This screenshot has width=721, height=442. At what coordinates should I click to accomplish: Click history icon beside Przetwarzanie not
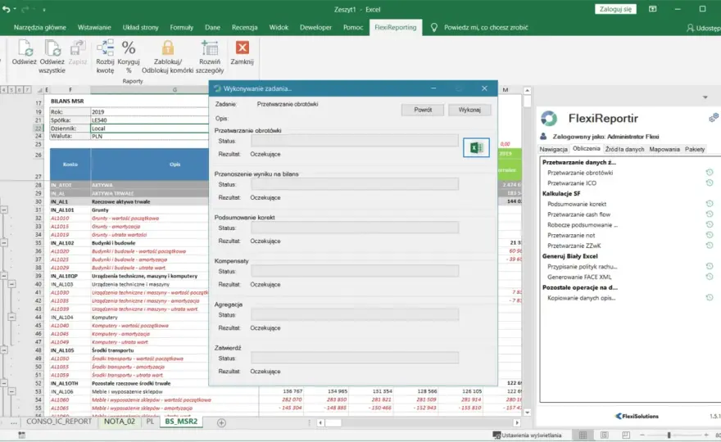[x=710, y=235]
